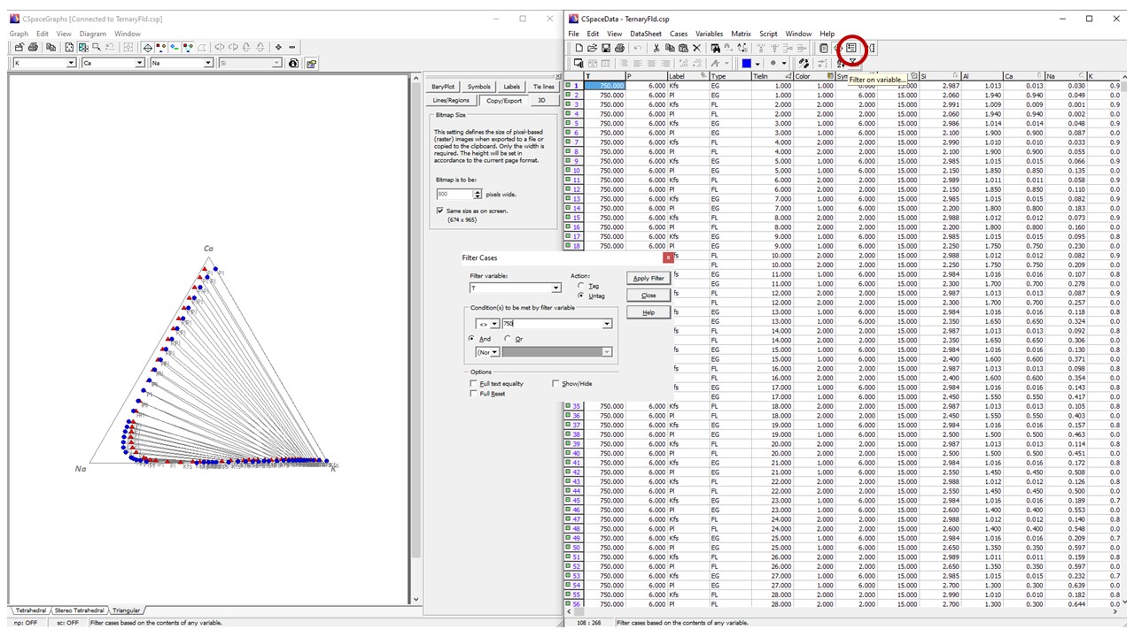Click the blue color swatch in toolbar
1134x637 pixels.
tap(747, 64)
